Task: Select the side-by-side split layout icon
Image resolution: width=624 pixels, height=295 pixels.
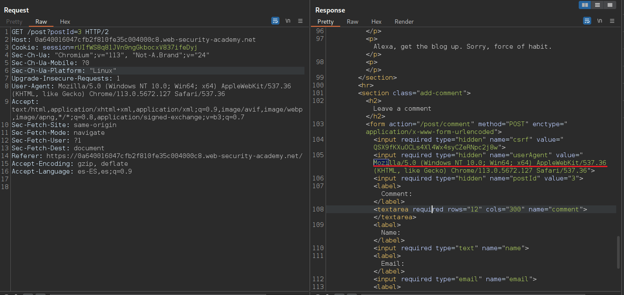Action: coord(585,5)
